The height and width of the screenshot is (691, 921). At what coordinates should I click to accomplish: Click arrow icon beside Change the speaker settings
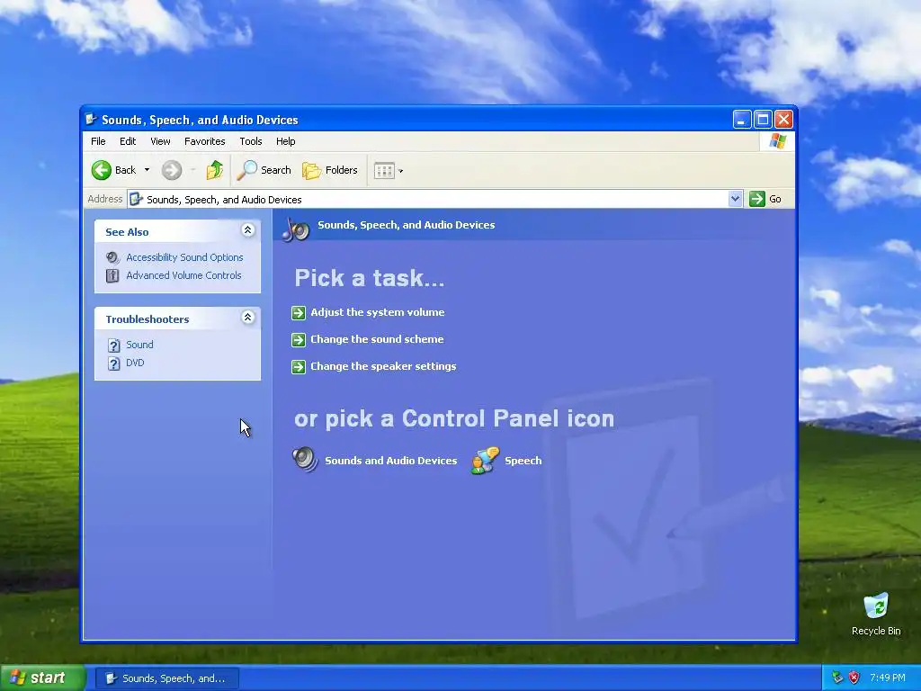(x=299, y=367)
